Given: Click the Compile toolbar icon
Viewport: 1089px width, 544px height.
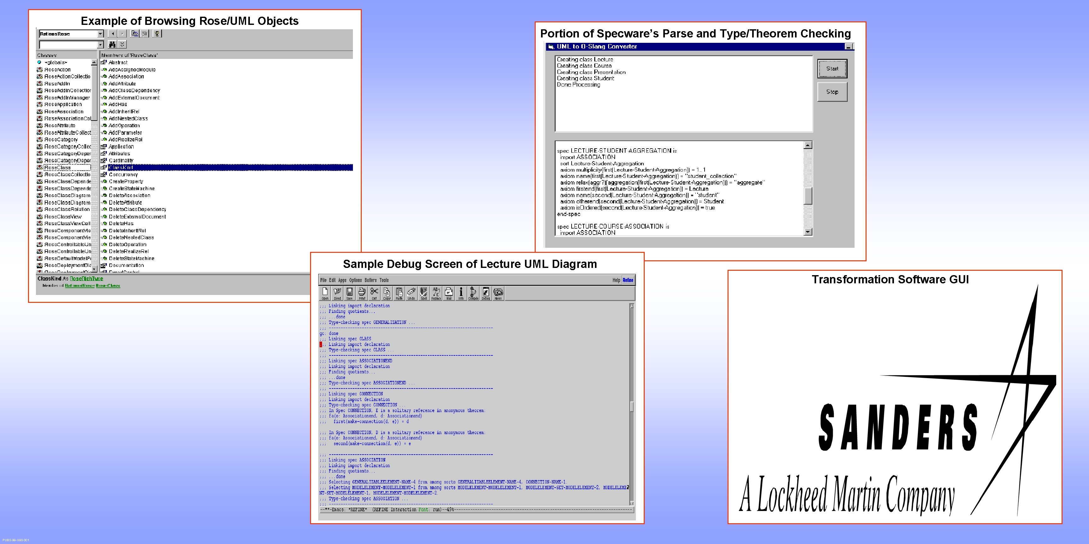Looking at the screenshot, I should (473, 293).
